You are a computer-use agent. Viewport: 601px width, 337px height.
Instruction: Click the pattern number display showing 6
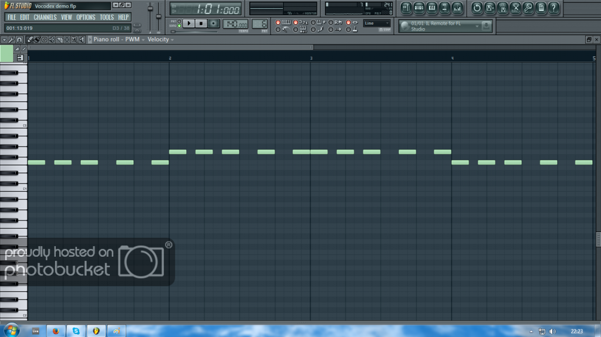(260, 24)
